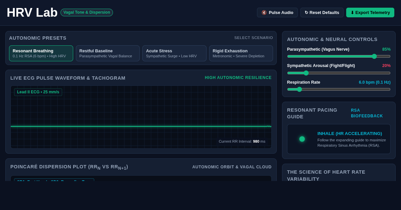Viewport: 401px width, 210px height.
Task: Click the 6.0 bpm (0.1 Hz) value
Action: (x=375, y=82)
